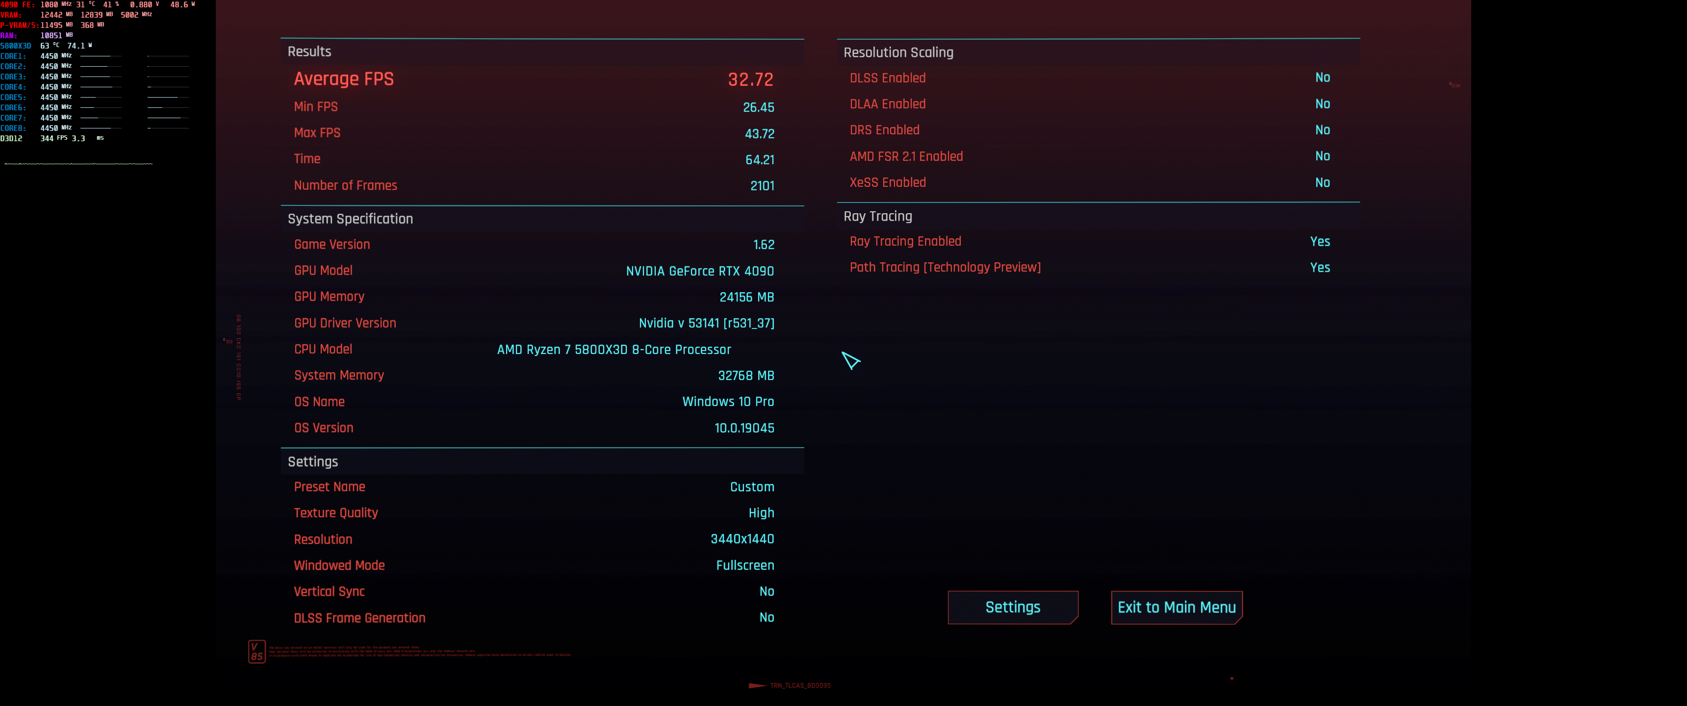Click the Resolution 3440x1440 value
The width and height of the screenshot is (1687, 706).
point(741,539)
